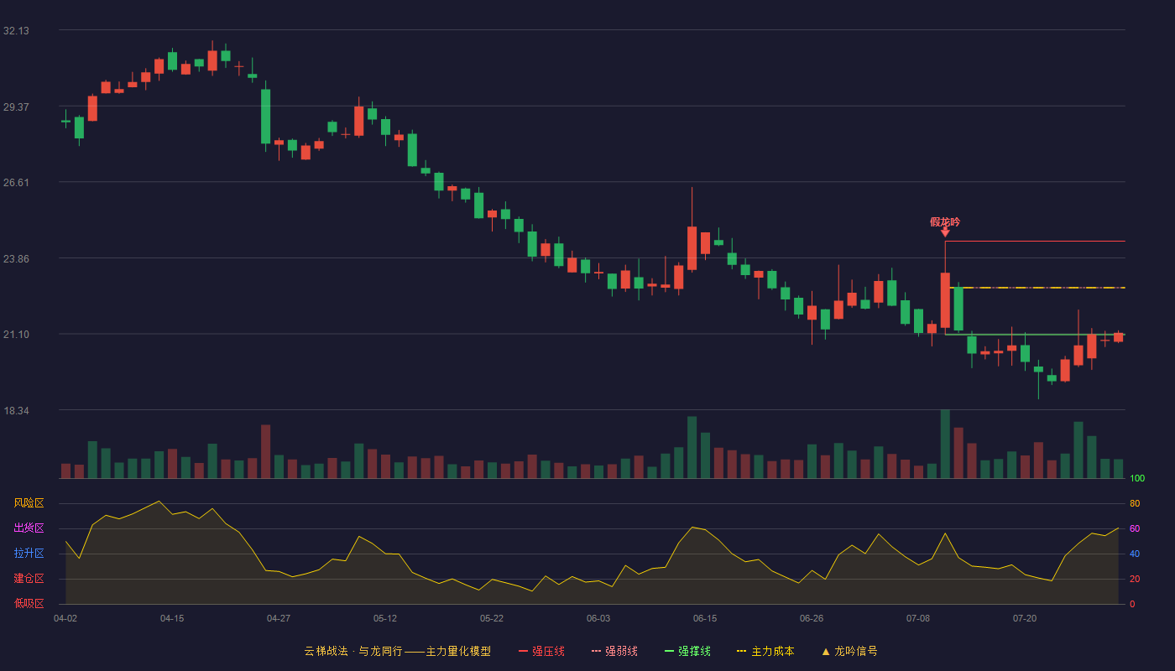Toggle the 强撑线 legend item
The image size is (1175, 671).
687,651
